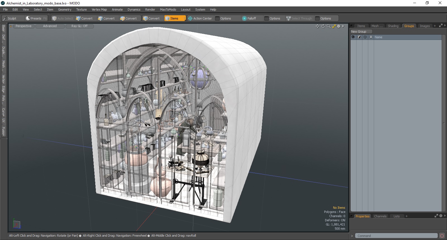Open the viewport settings gear
This screenshot has height=240, width=447.
click(339, 26)
